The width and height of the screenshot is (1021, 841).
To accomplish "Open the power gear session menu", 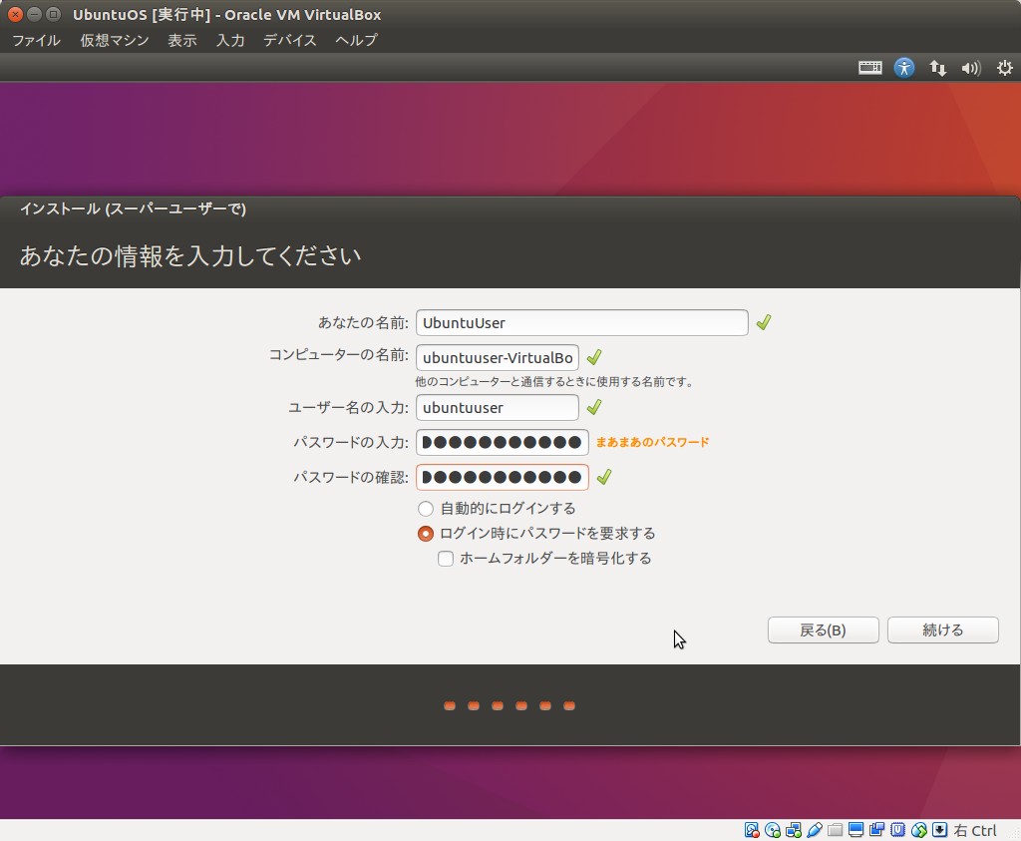I will [1005, 68].
